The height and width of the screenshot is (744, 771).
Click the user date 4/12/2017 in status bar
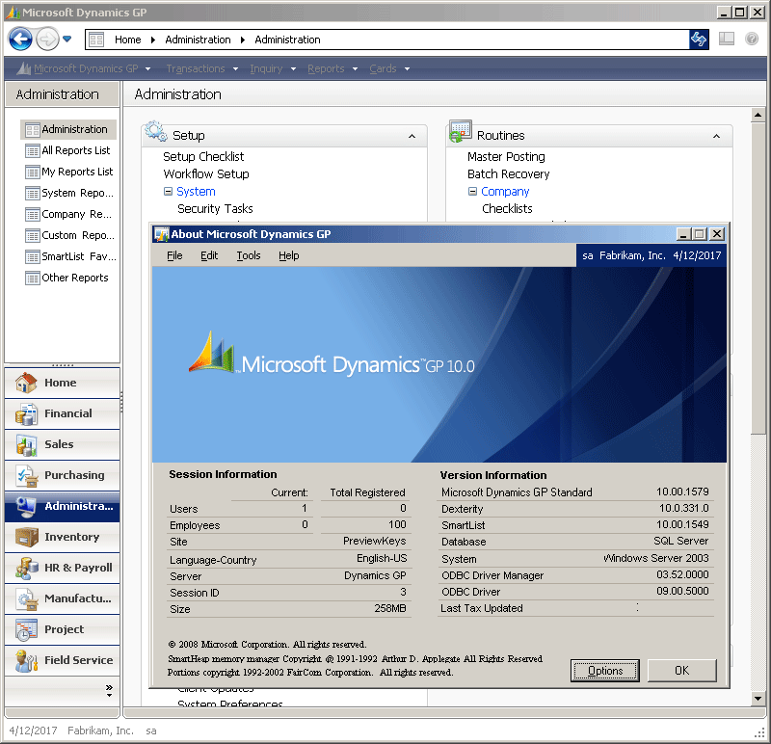point(33,731)
